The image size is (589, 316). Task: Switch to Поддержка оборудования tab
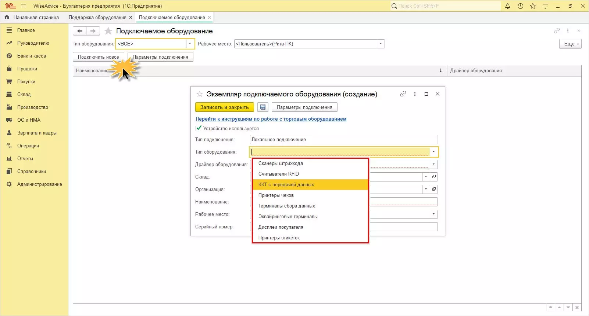click(x=97, y=17)
